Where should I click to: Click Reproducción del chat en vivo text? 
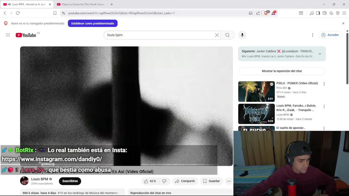coord(151,193)
